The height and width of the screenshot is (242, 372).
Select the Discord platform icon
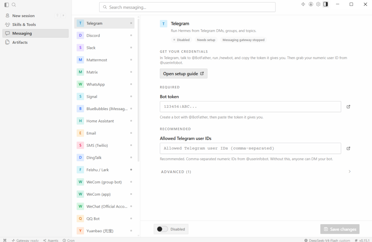pyautogui.click(x=80, y=36)
